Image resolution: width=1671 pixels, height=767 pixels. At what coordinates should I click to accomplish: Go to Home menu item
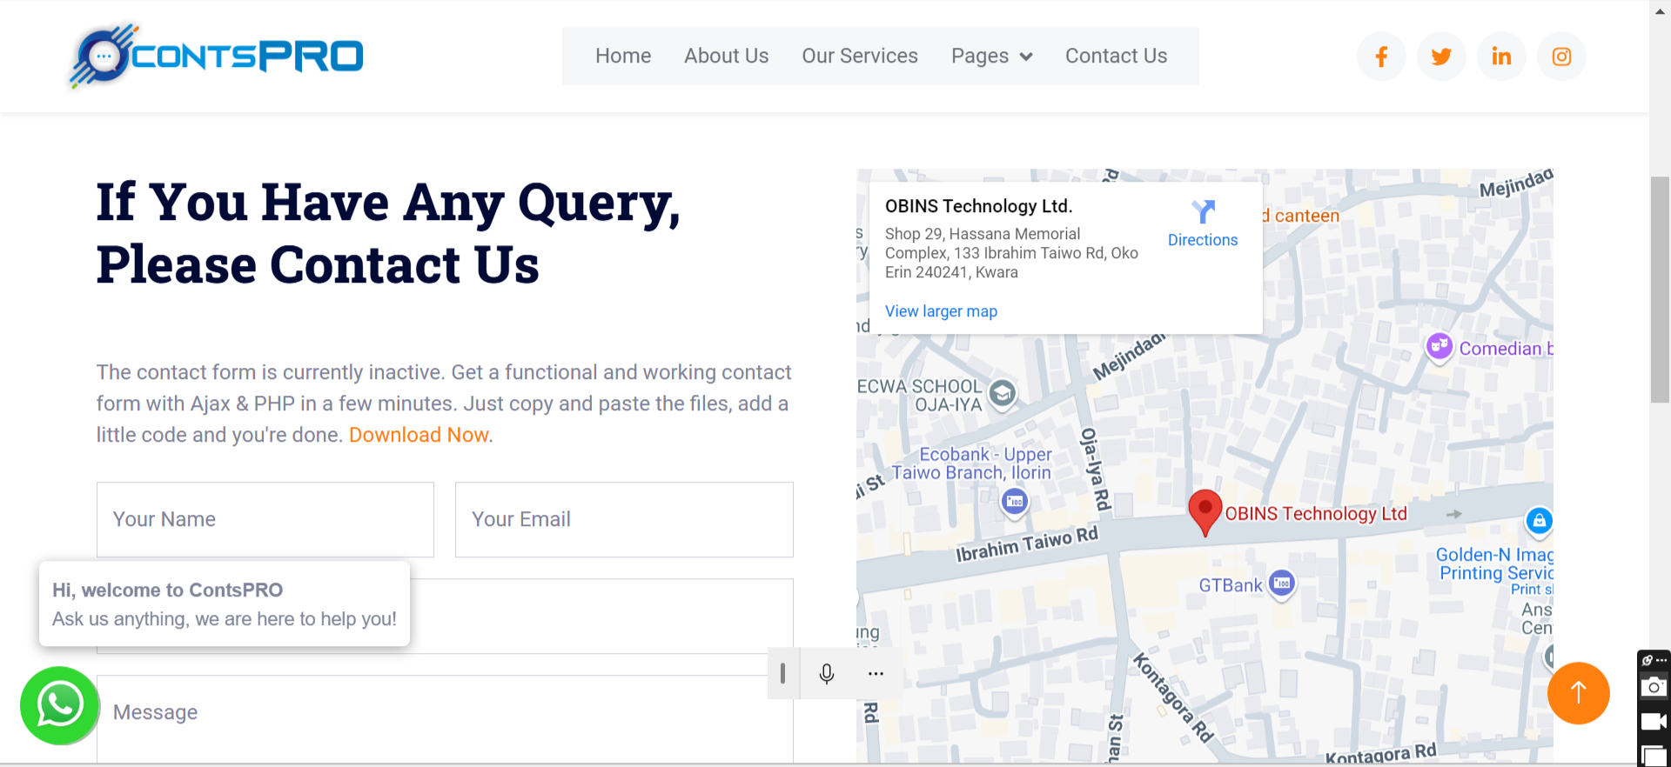pos(623,56)
